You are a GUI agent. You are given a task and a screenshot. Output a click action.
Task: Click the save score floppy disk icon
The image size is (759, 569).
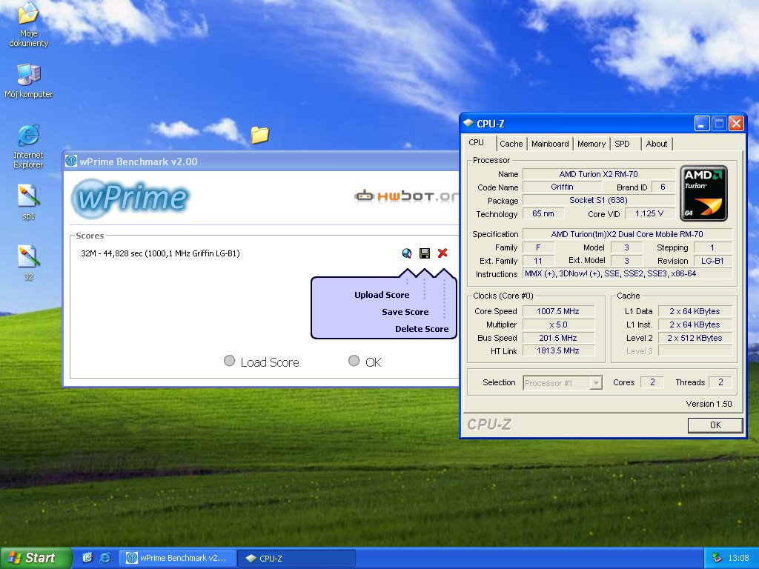click(x=425, y=253)
